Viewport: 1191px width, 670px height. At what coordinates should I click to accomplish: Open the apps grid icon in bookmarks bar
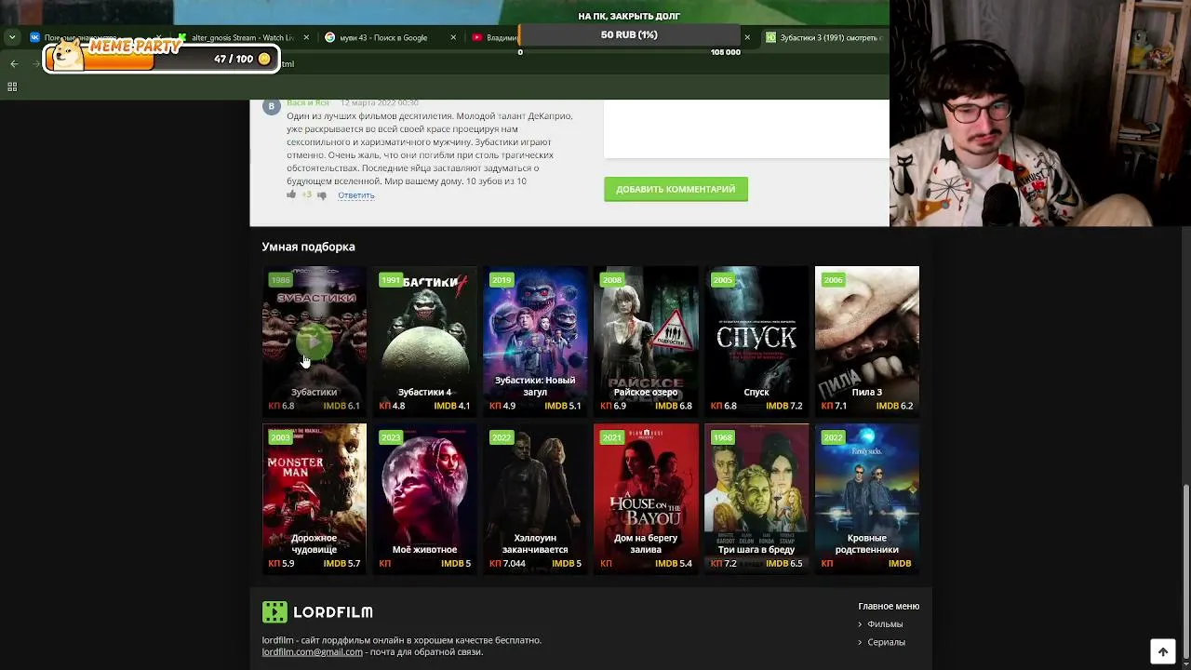point(12,87)
